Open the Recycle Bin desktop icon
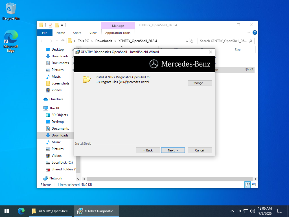Viewport: 289px width, 217px height. tap(11, 11)
